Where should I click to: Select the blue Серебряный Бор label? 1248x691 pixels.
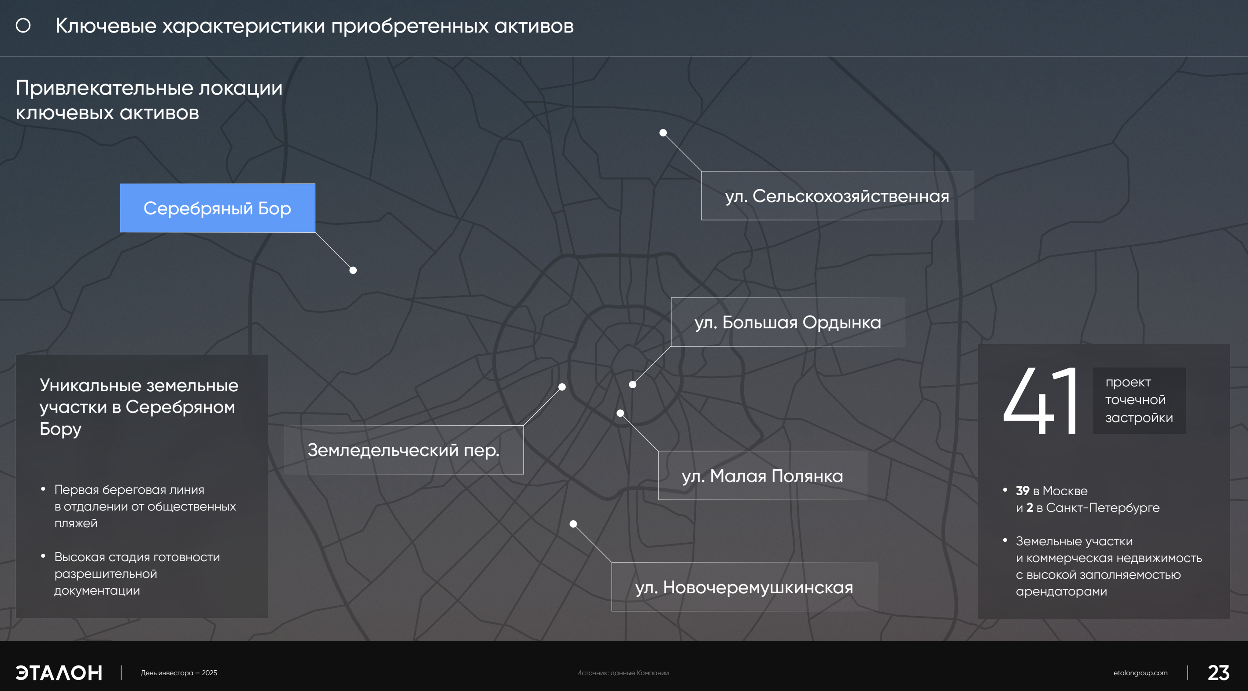218,208
